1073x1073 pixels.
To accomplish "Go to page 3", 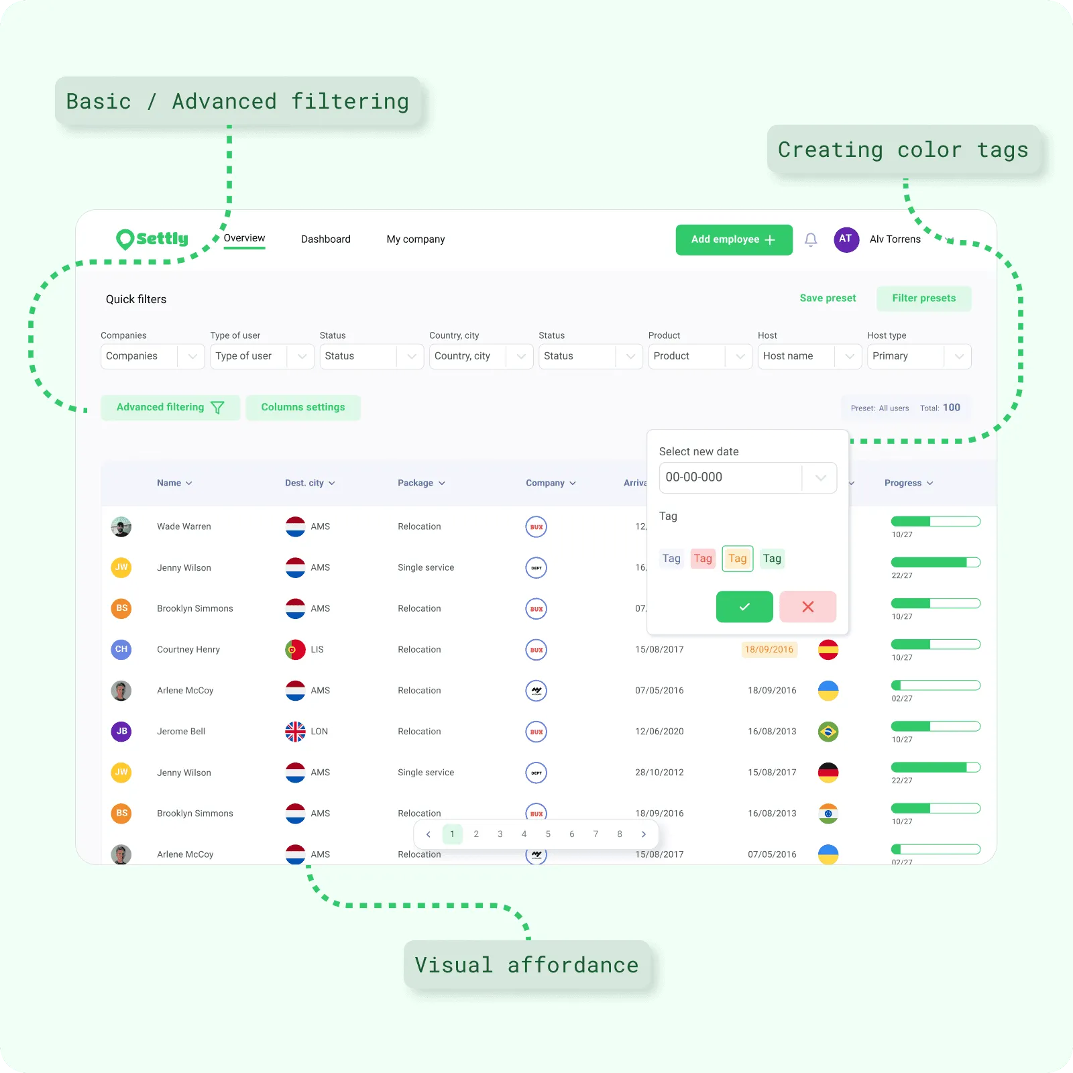I will [500, 834].
